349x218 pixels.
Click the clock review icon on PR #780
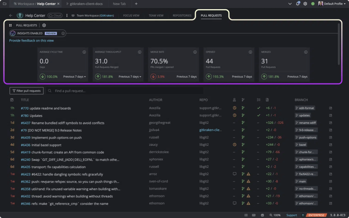click(234, 115)
